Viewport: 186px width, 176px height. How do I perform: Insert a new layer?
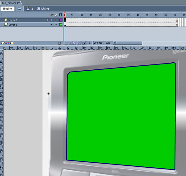click(2, 43)
